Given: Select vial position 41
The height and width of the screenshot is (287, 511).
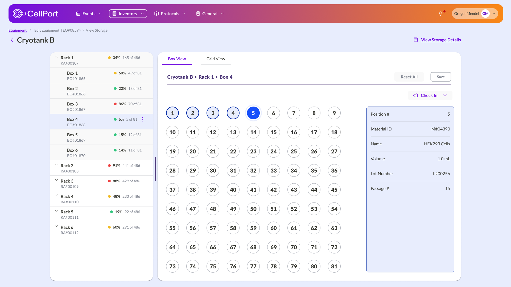Looking at the screenshot, I should tap(253, 190).
